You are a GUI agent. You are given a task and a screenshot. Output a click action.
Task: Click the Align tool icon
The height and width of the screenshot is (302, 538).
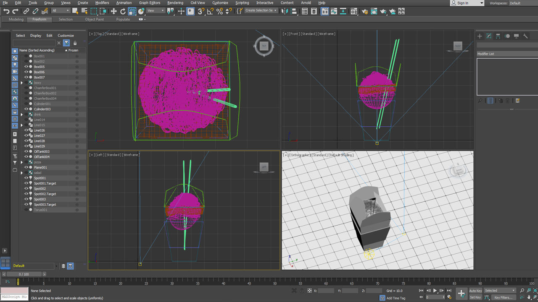295,11
